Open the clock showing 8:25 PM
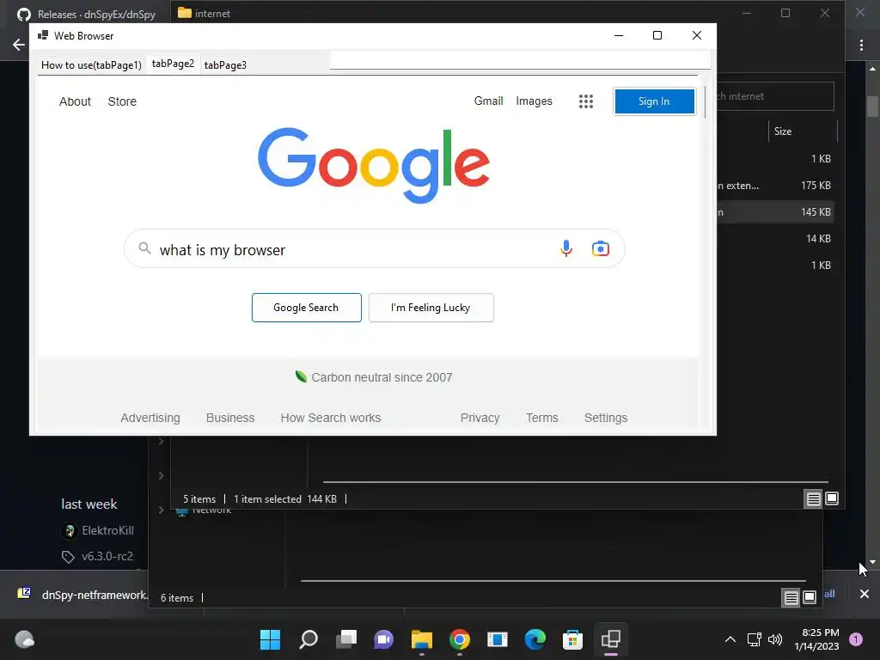 pyautogui.click(x=816, y=639)
